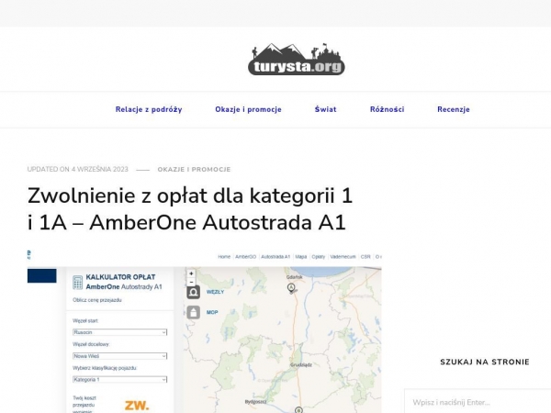
Task: Click the calculator icon beside KALKULATOR OPŁAT
Action: click(78, 283)
